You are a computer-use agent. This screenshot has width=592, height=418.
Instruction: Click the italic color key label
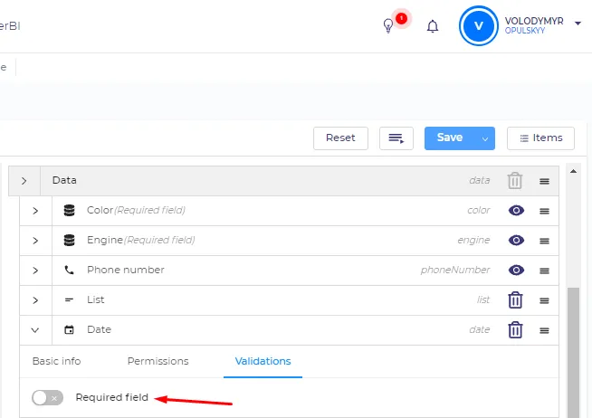tap(478, 210)
